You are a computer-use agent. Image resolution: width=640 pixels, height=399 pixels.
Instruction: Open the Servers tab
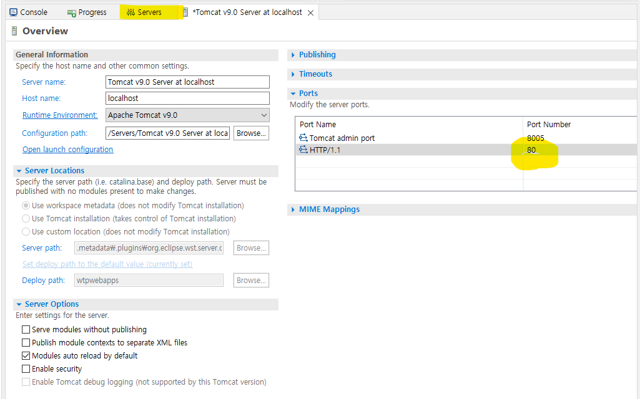[x=144, y=12]
